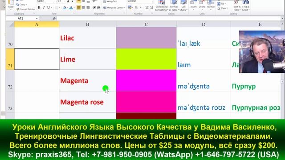Open Cell Styles gallery

pos(183,6)
